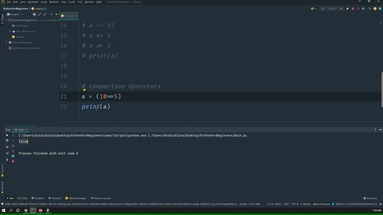Image resolution: width=383 pixels, height=215 pixels.
Task: Open Search Everywhere via the magnifier icon
Action: pyautogui.click(x=370, y=8)
